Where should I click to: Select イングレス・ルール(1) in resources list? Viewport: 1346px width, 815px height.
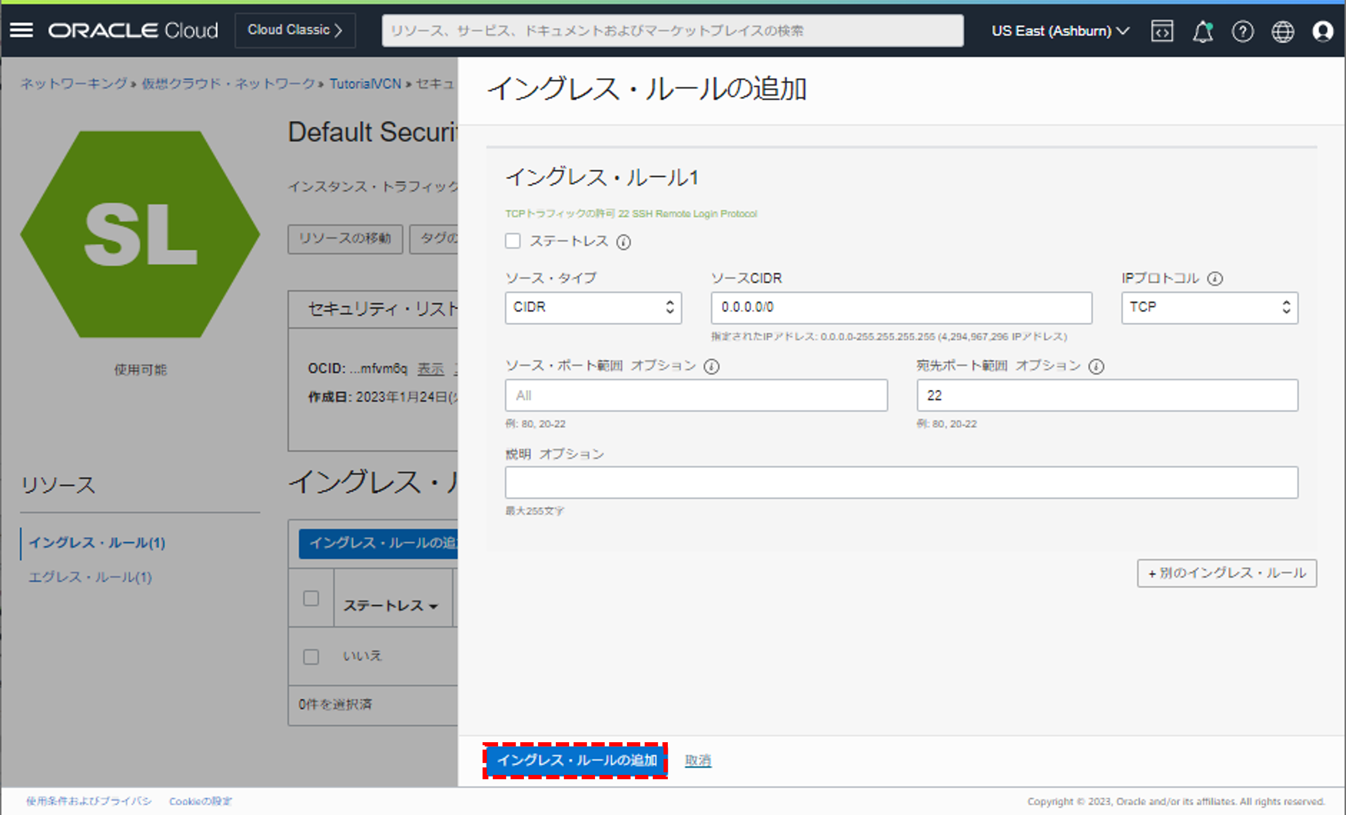click(97, 542)
